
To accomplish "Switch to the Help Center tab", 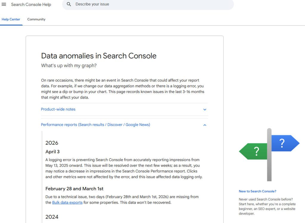I will pyautogui.click(x=11, y=19).
